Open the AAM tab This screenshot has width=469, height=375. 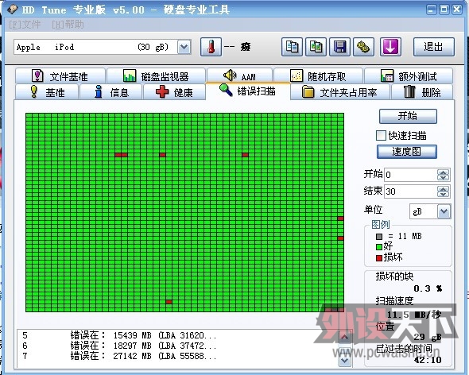(x=239, y=76)
